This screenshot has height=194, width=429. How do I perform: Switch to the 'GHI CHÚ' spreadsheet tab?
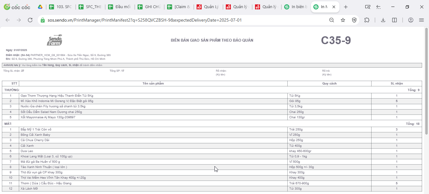coord(149,7)
